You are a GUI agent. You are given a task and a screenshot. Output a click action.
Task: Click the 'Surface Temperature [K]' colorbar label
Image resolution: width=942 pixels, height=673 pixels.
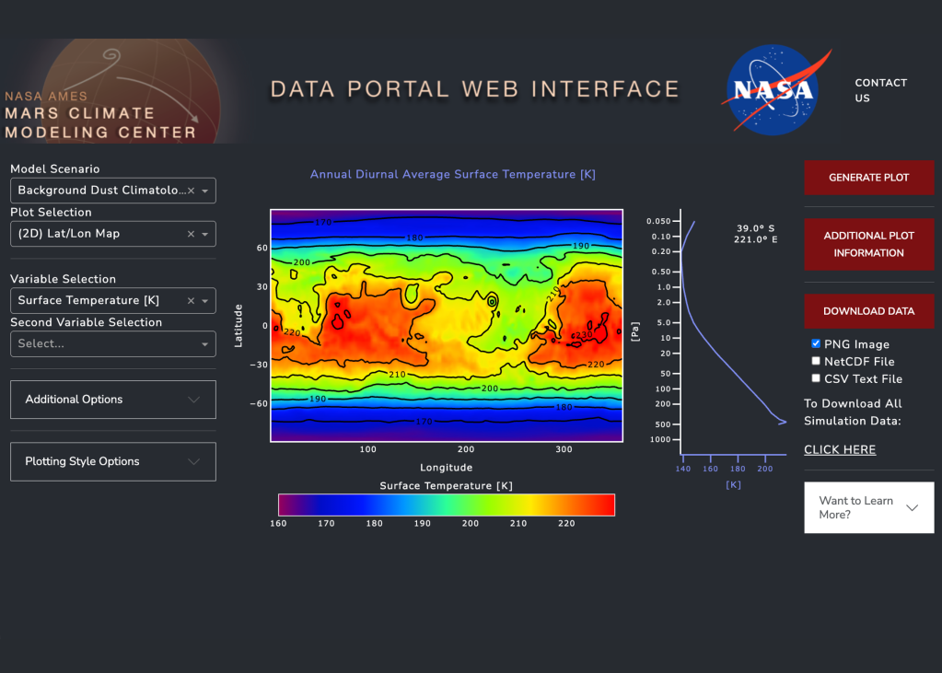[x=447, y=485]
